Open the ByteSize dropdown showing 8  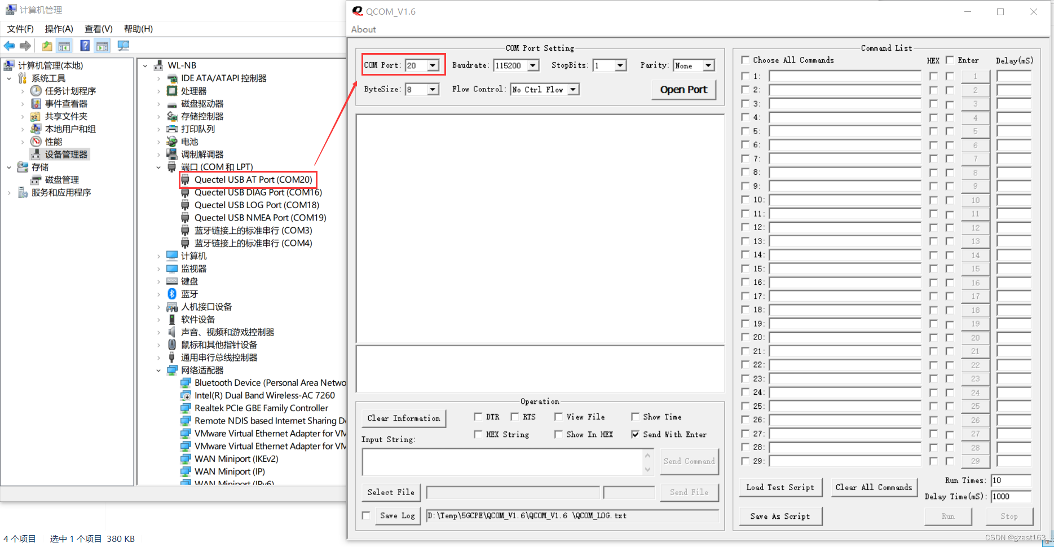[433, 89]
